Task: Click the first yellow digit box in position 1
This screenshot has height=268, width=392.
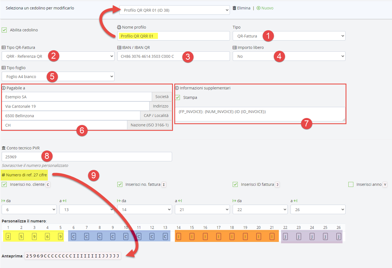Action: 8,237
